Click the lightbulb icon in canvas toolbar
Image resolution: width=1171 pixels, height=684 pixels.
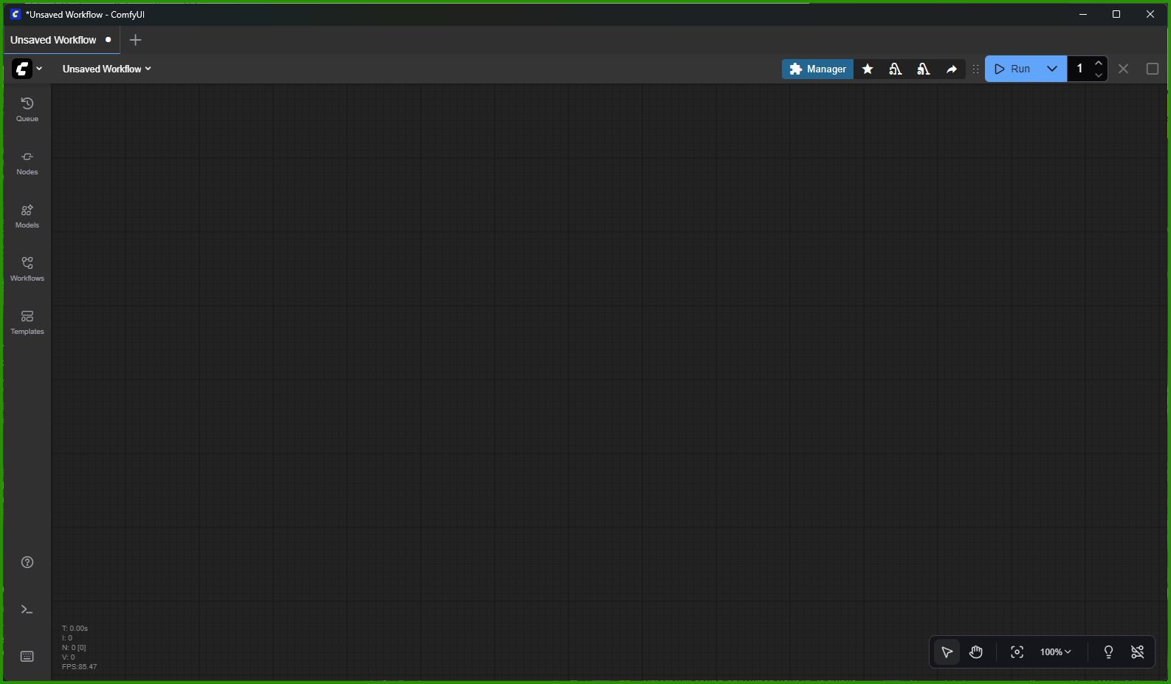point(1108,652)
